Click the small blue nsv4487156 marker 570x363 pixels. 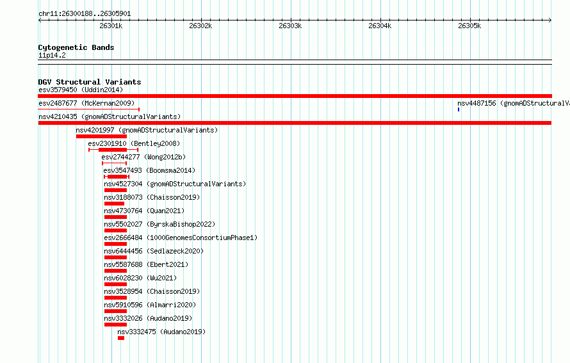tap(459, 109)
